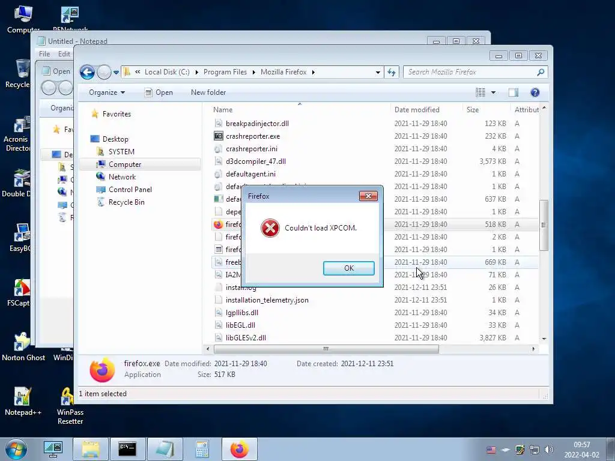This screenshot has height=461, width=615.
Task: Open Computer desktop icon
Action: (23, 20)
